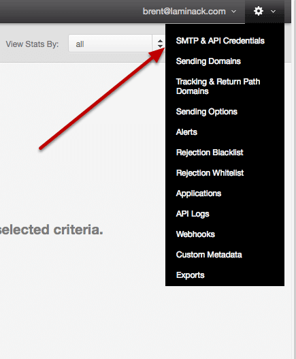The height and width of the screenshot is (359, 296).
Task: Open Webhooks settings
Action: point(195,234)
